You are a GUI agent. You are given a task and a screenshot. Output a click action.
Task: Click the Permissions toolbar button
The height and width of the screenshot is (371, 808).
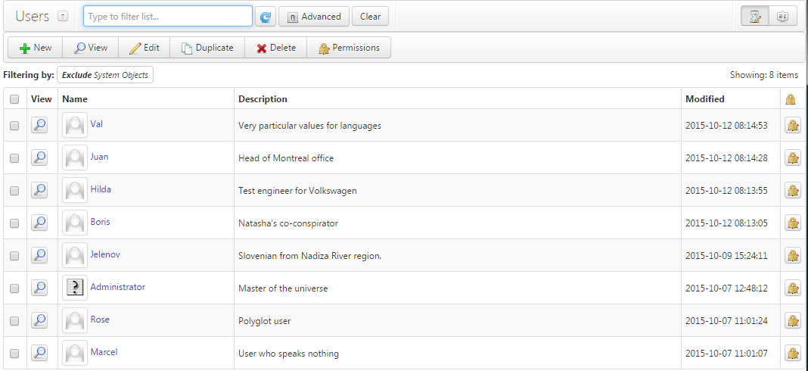(349, 48)
